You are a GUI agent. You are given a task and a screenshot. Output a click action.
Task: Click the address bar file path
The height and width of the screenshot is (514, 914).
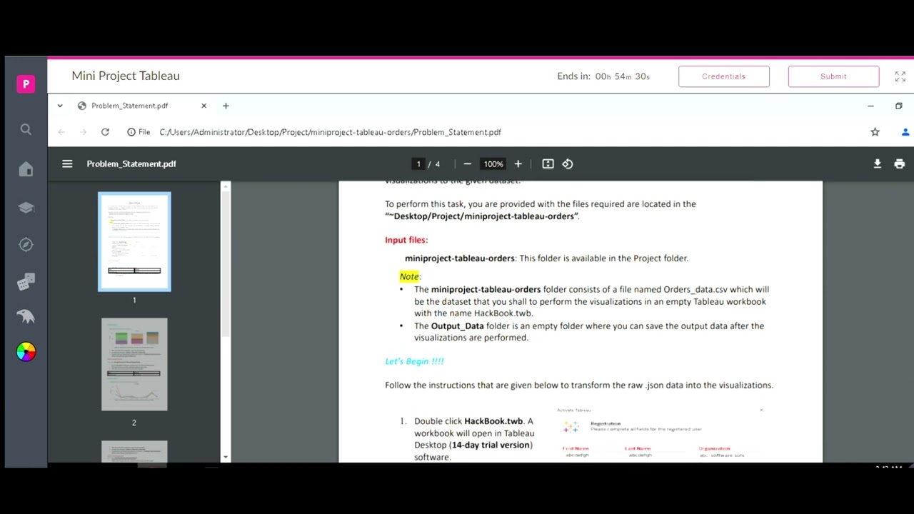click(x=331, y=132)
